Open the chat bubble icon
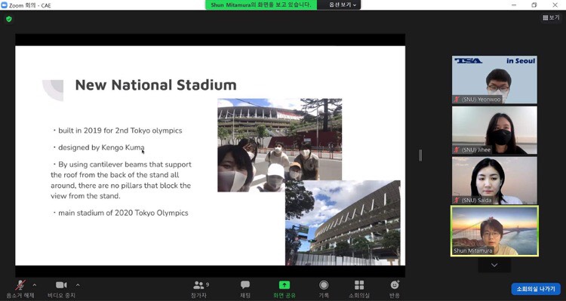This screenshot has width=566, height=301. 245,285
